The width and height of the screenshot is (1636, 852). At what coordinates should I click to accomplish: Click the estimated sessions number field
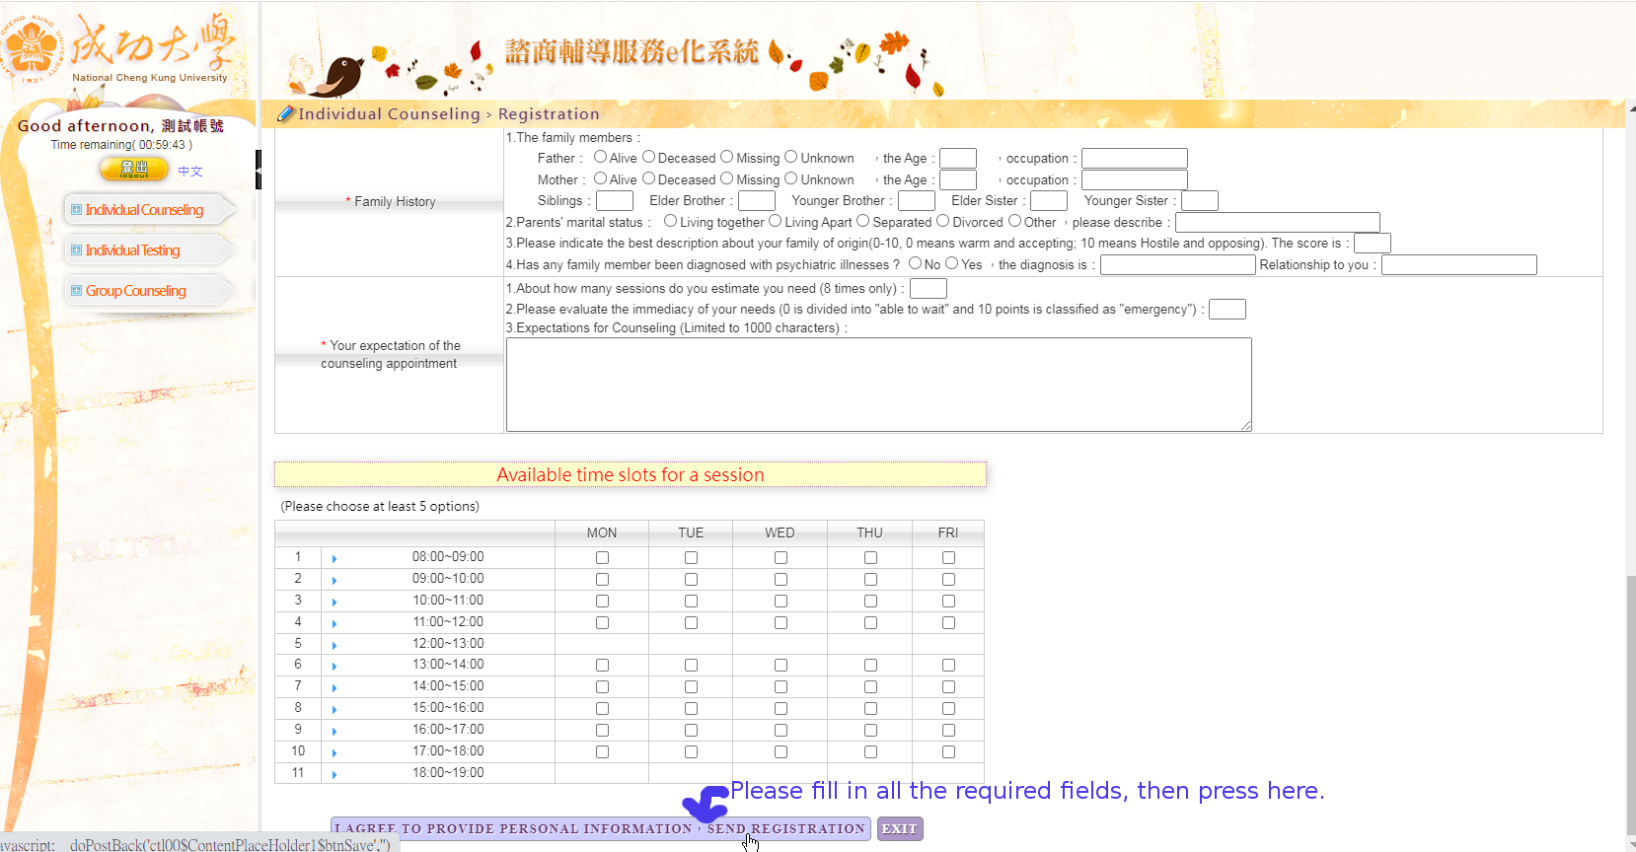point(929,289)
